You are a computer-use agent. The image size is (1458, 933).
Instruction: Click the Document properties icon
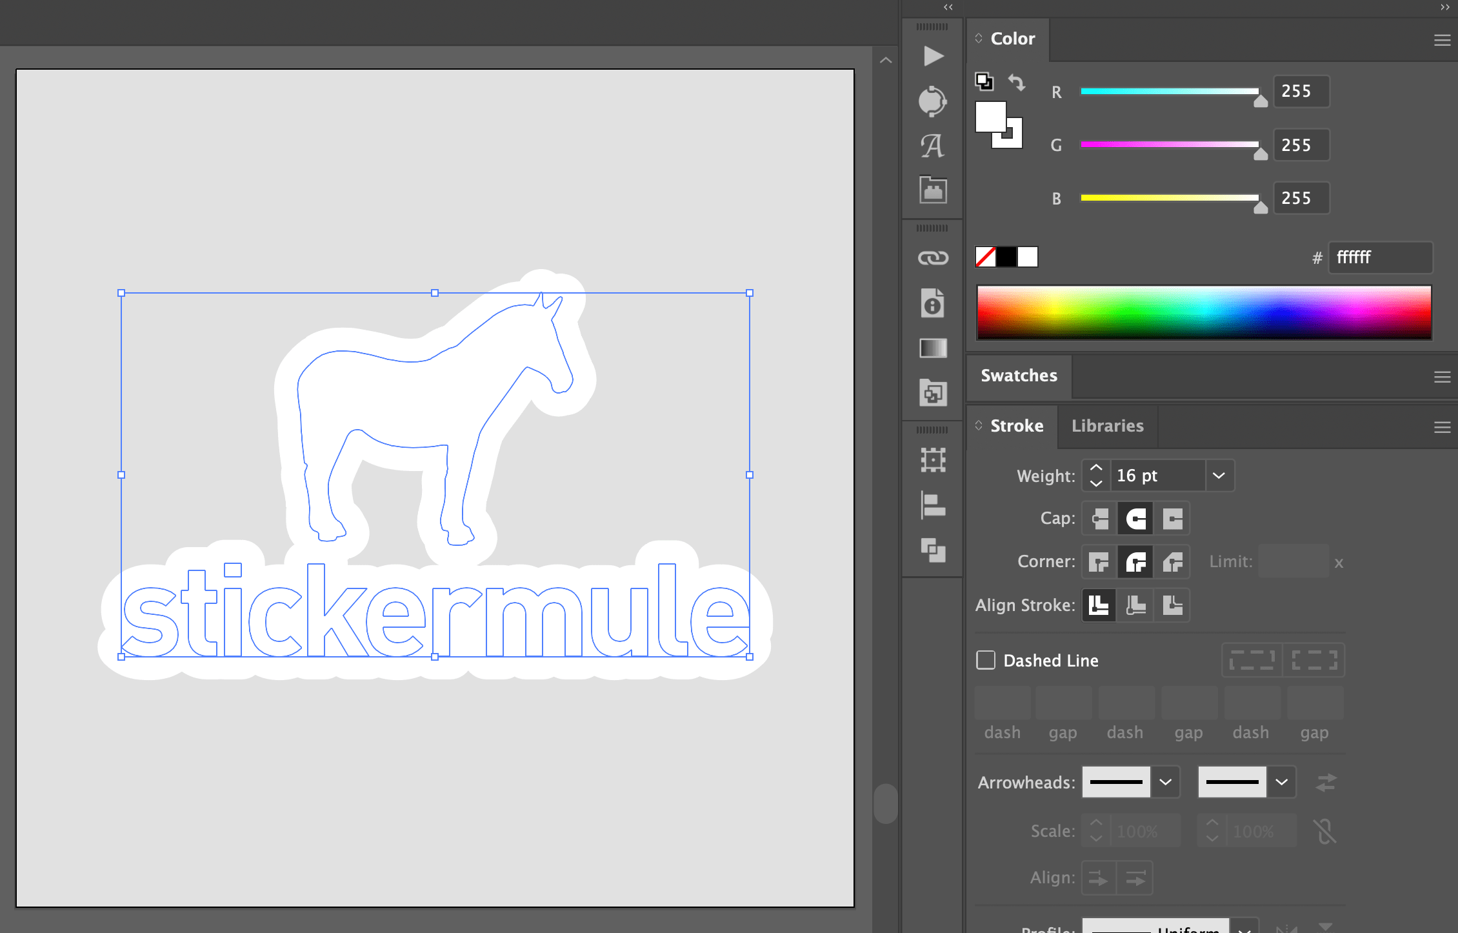click(x=934, y=301)
